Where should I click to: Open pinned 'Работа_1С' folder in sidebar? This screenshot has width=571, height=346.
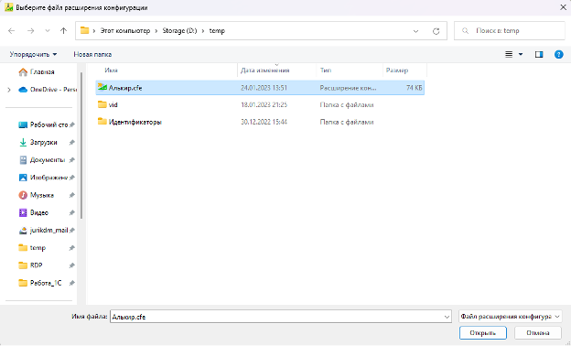click(x=40, y=283)
